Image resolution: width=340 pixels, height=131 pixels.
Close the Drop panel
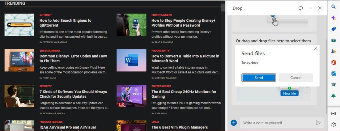pyautogui.click(x=320, y=8)
